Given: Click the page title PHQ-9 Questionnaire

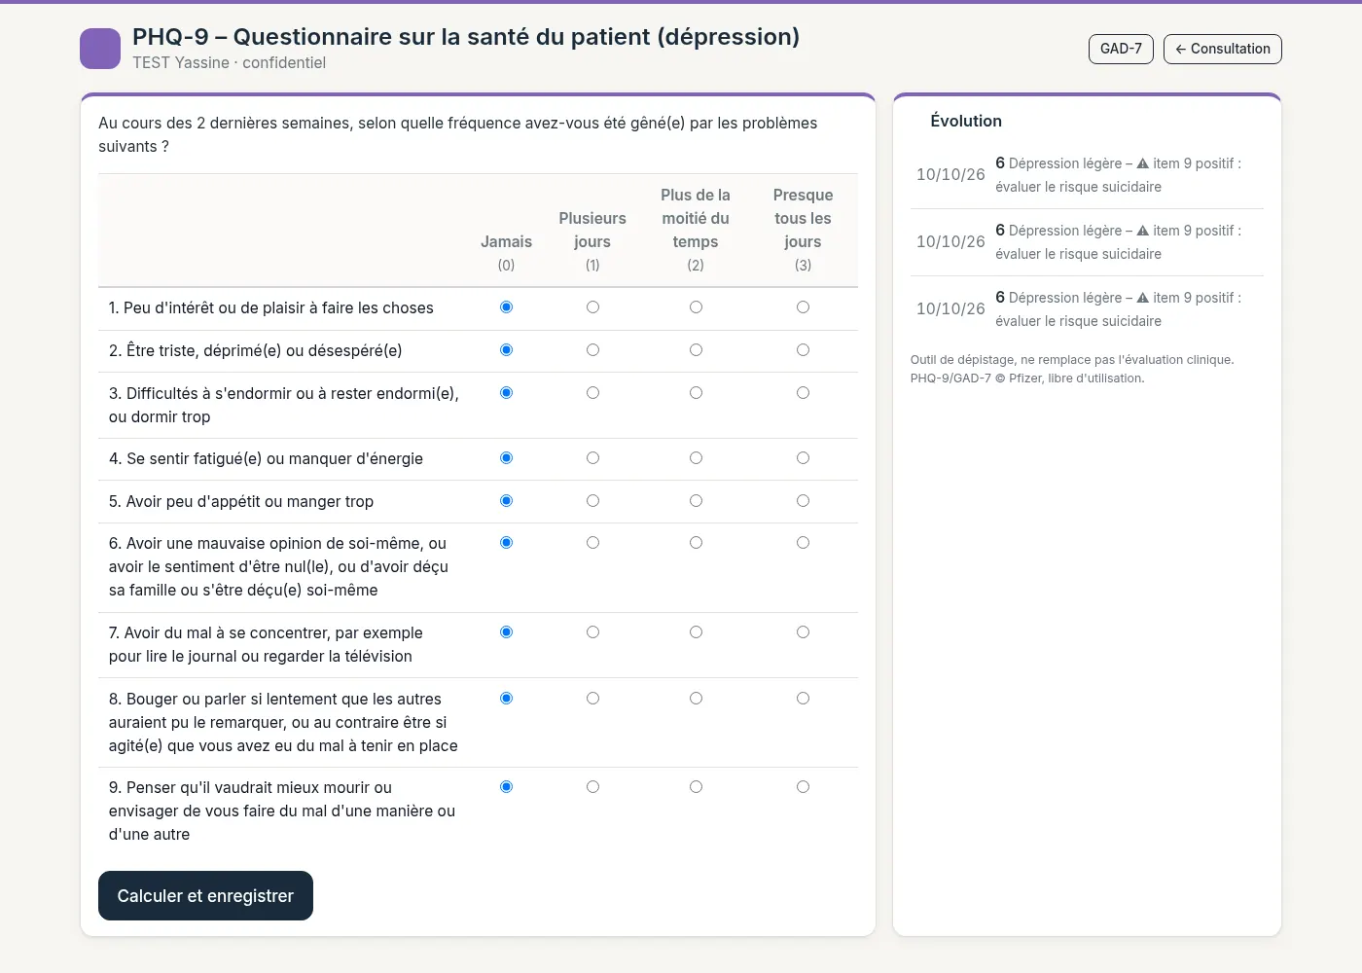Looking at the screenshot, I should coord(466,37).
